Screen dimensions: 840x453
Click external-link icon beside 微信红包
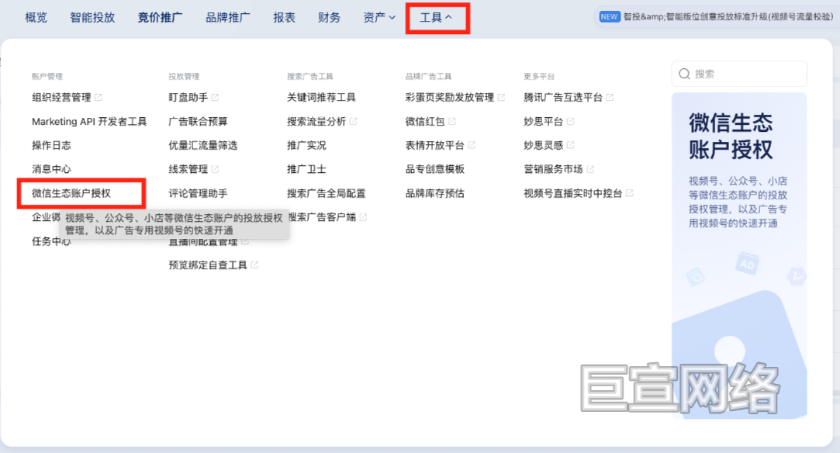click(451, 122)
